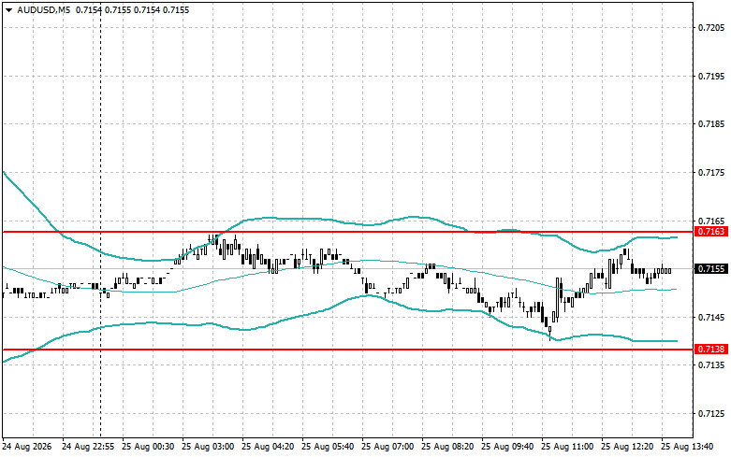Click the current price label 0.7155
731x457 pixels.
pyautogui.click(x=711, y=268)
